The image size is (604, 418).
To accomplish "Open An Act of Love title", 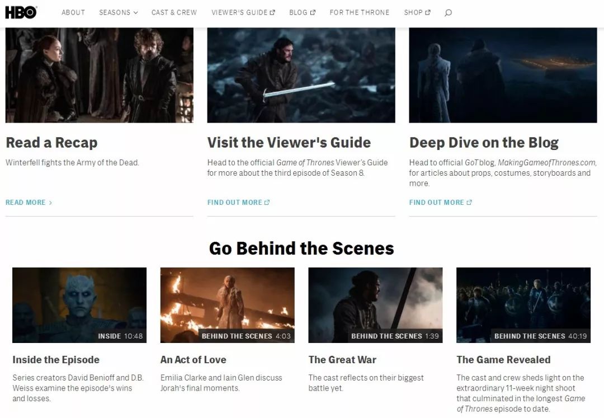I will click(x=194, y=360).
